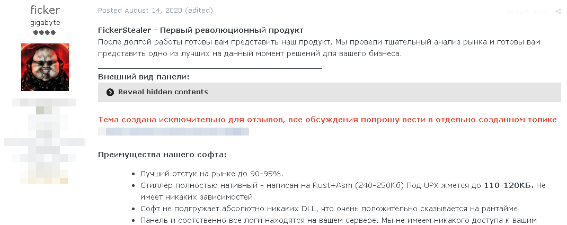Click the share post icon
Viewport: 567px width, 225px height.
tap(558, 12)
